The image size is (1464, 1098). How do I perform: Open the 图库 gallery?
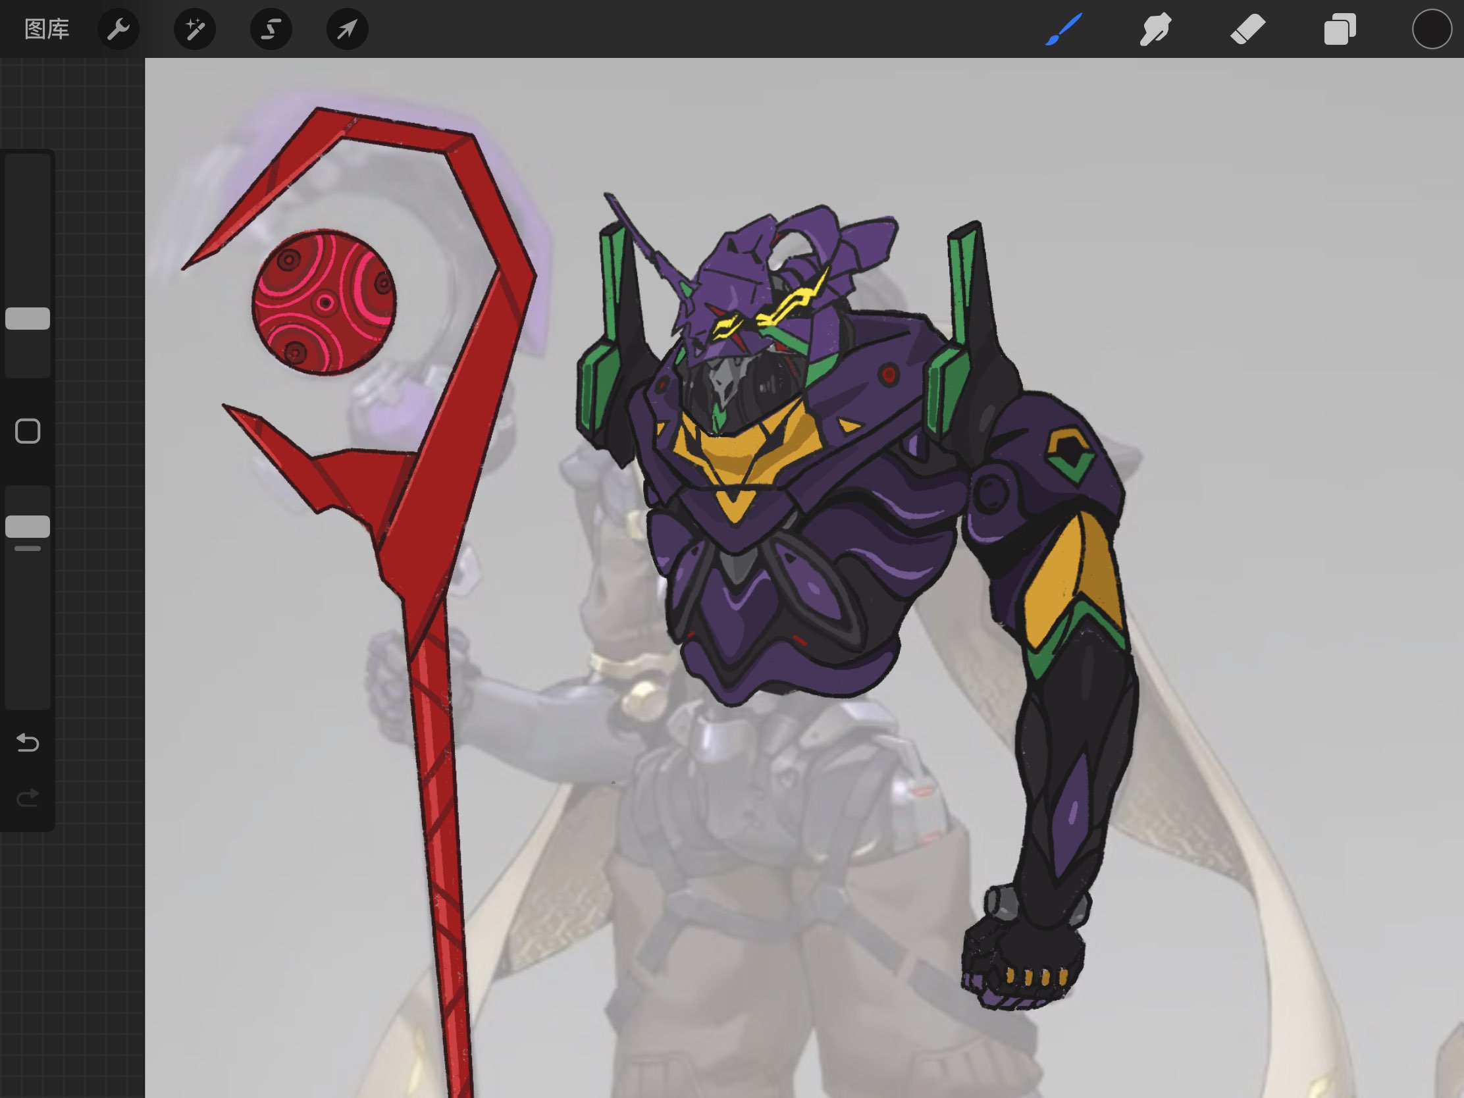(46, 29)
